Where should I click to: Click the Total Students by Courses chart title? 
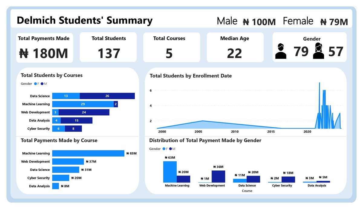51,75
